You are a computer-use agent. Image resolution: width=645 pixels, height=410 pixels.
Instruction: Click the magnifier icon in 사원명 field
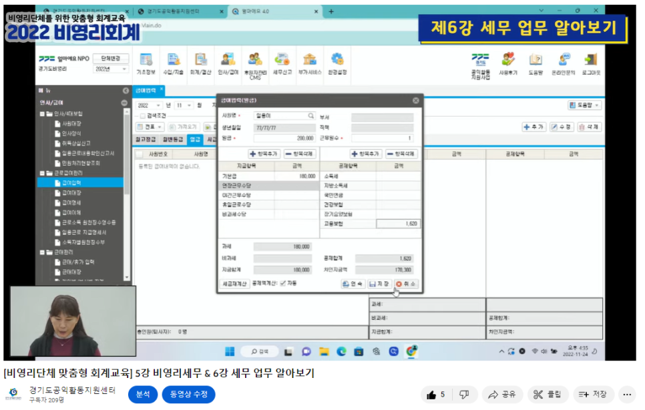coord(311,116)
